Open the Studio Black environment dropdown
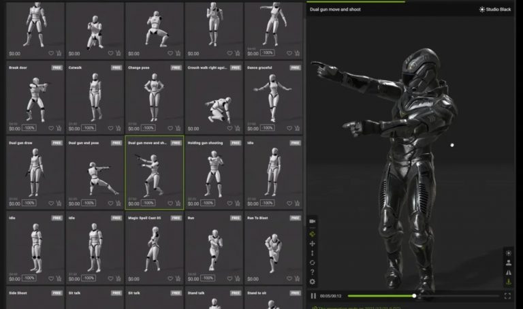The height and width of the screenshot is (309, 523). (x=495, y=10)
